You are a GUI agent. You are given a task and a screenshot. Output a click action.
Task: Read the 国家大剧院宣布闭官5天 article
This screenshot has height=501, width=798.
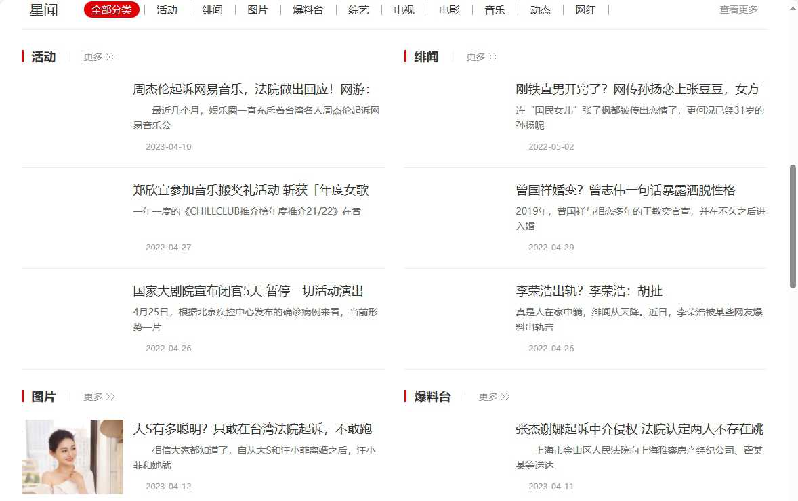point(248,291)
